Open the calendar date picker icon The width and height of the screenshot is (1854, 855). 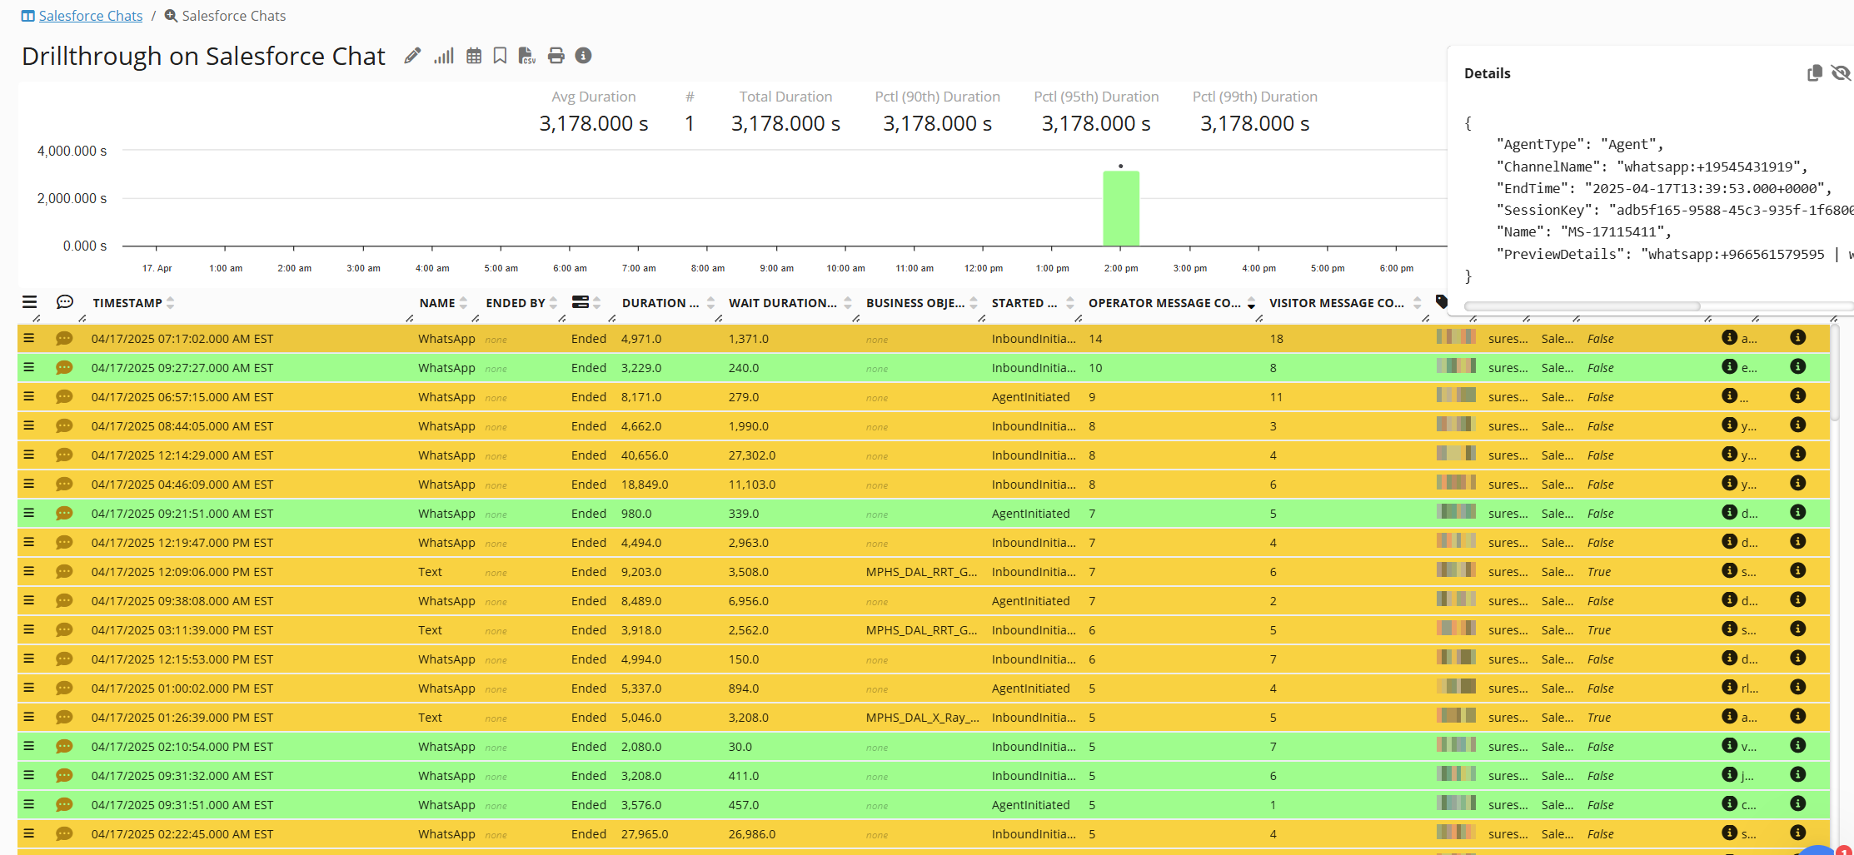[x=474, y=56]
